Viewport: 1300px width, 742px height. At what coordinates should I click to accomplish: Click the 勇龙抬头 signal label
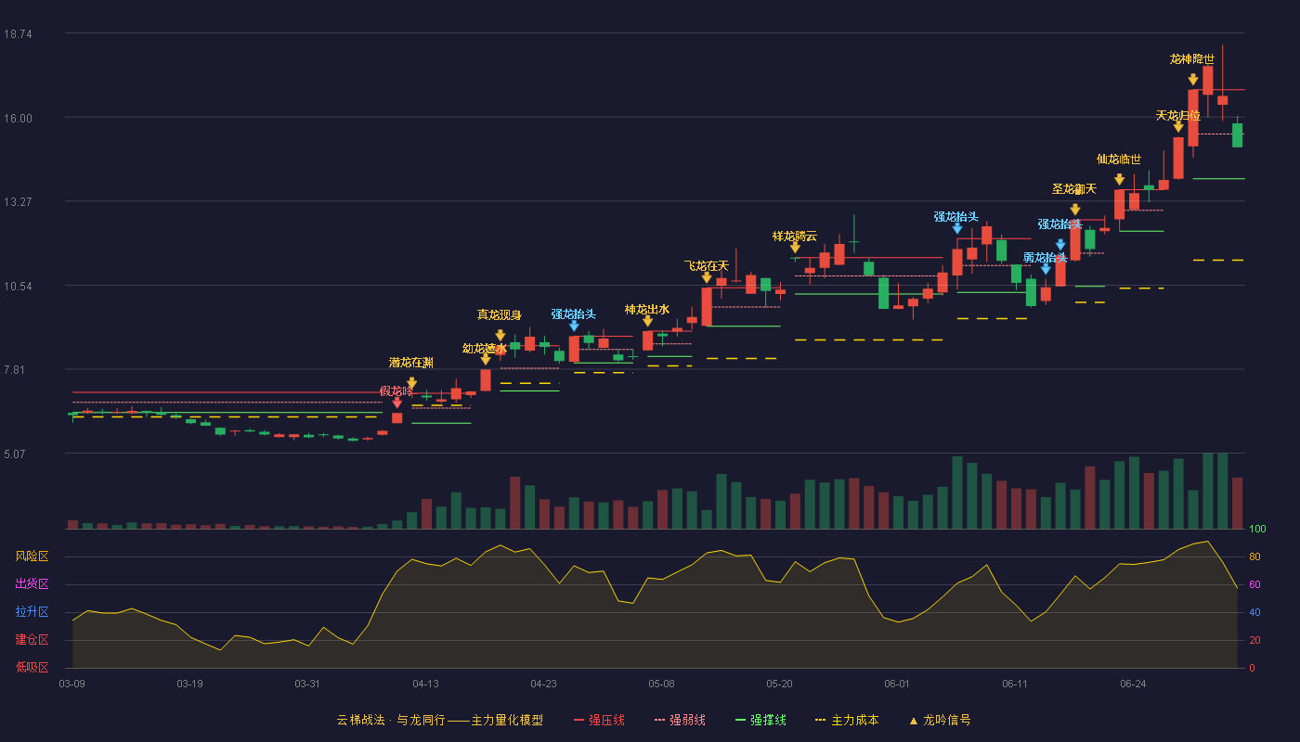coord(1046,258)
